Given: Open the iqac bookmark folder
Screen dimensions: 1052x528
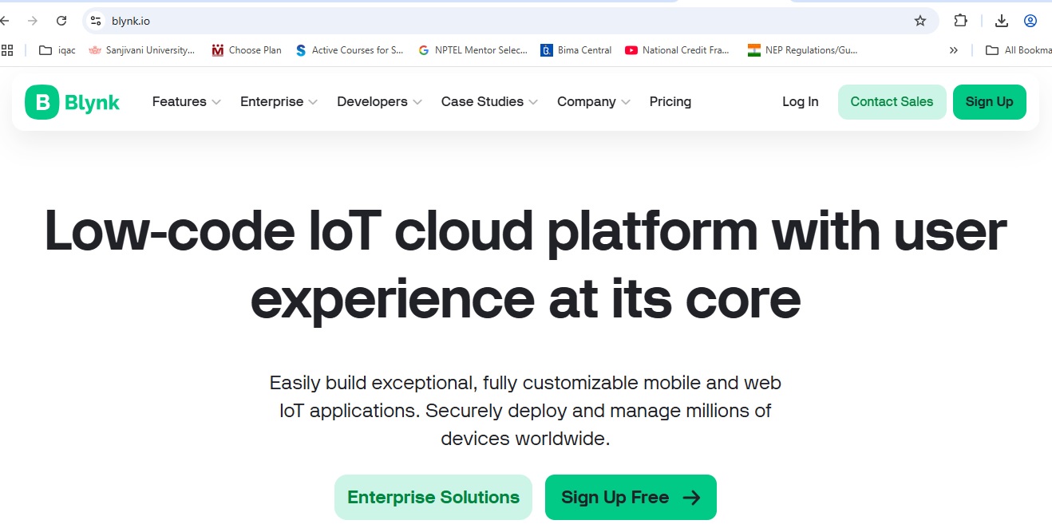Looking at the screenshot, I should tap(57, 50).
